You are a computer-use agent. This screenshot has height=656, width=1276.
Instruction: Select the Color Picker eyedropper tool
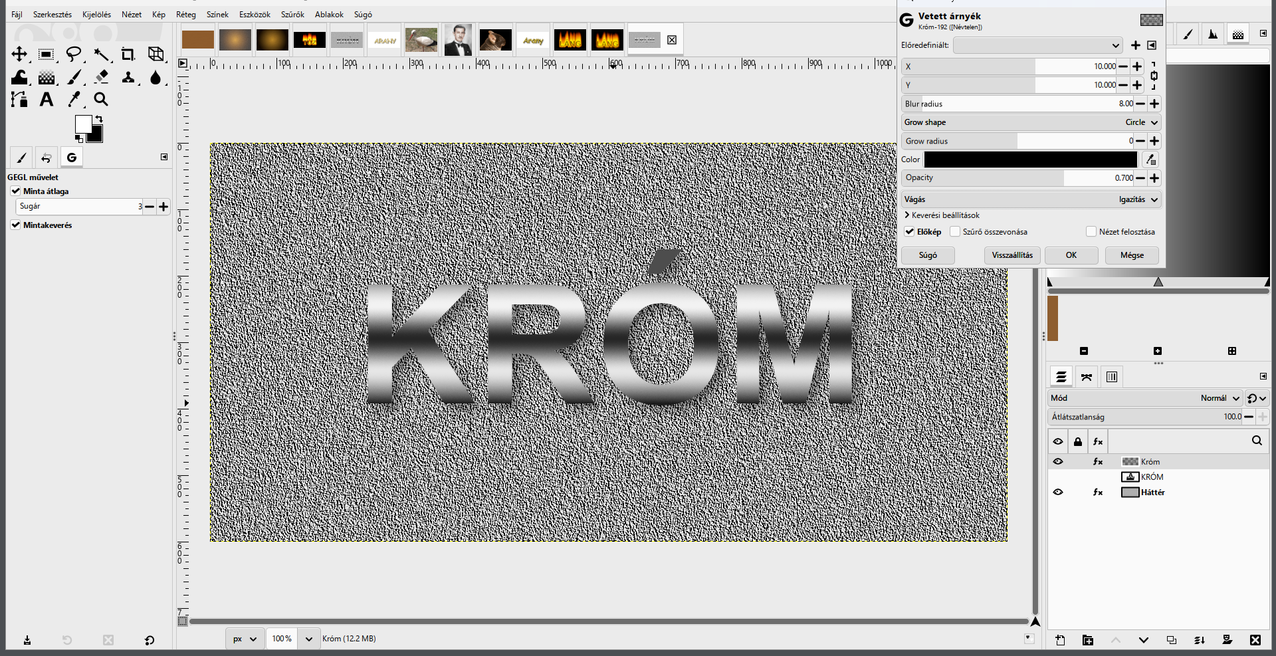click(x=74, y=100)
